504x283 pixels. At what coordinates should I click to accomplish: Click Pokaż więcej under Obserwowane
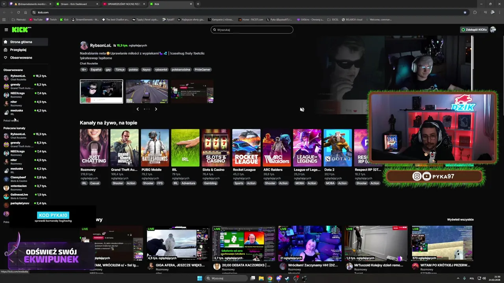tap(11, 120)
